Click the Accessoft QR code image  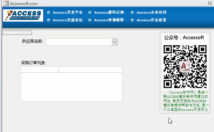coord(185,67)
